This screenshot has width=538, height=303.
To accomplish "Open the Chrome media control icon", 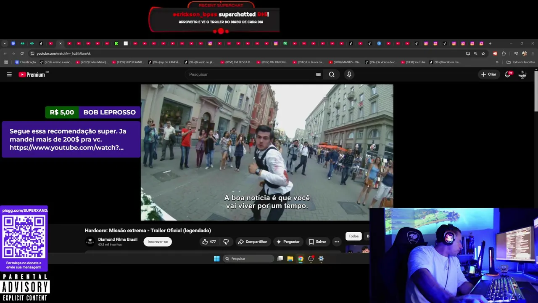I will [516, 53].
